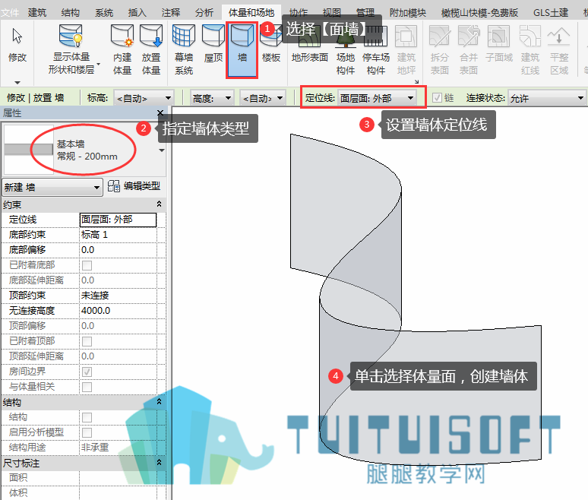Image resolution: width=588 pixels, height=500 pixels.
Task: Click the 结构用途 value 非承重
Action: click(x=118, y=447)
